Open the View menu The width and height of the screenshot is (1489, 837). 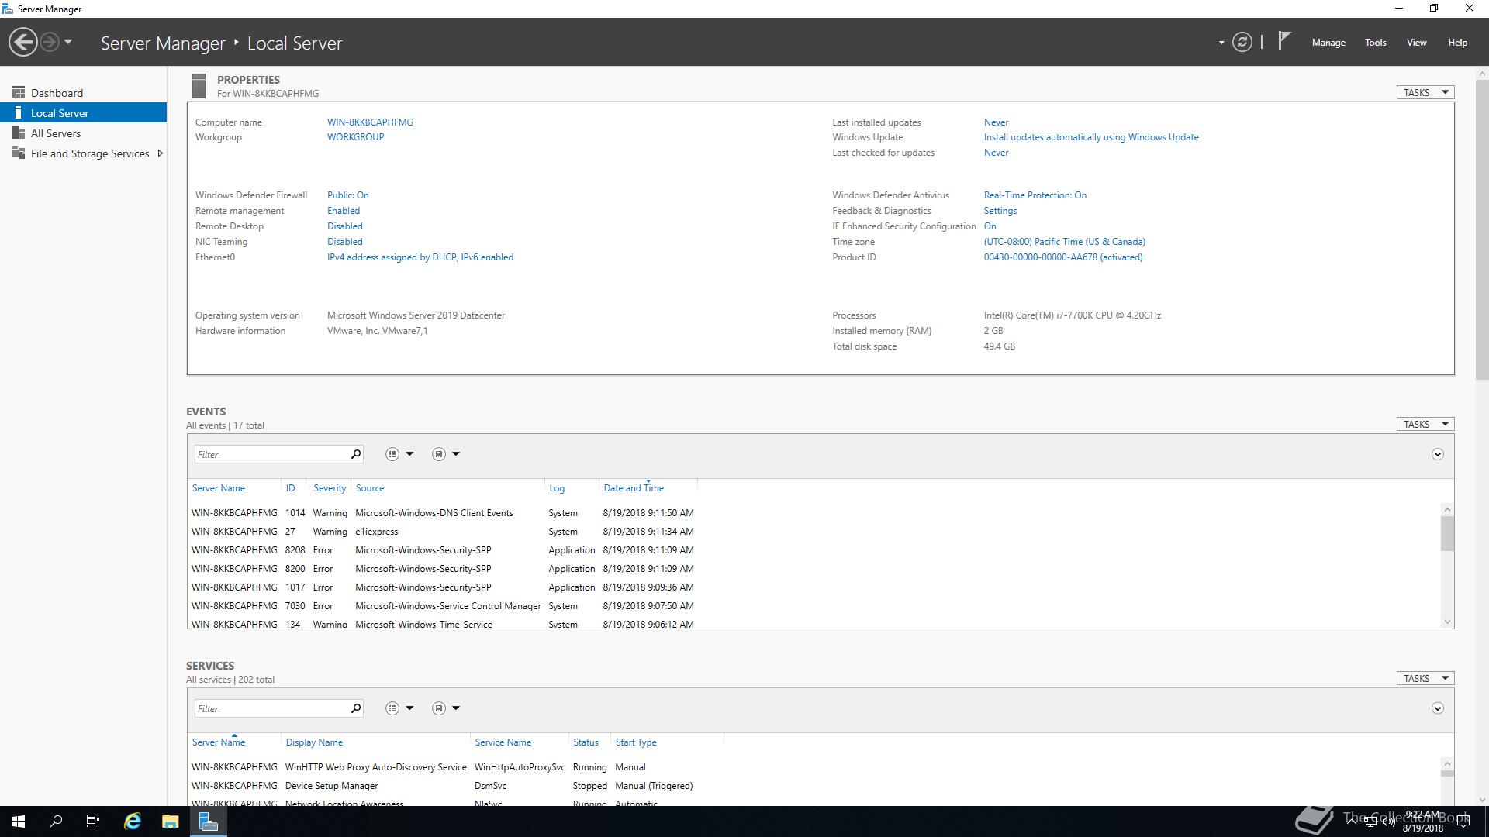click(x=1416, y=43)
